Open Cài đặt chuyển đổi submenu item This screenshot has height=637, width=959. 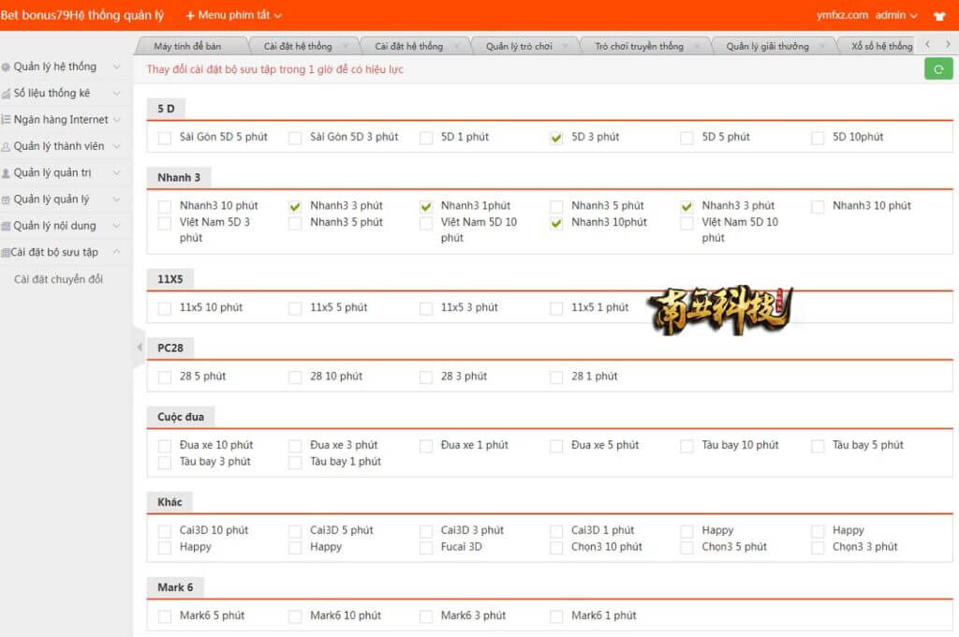pyautogui.click(x=59, y=279)
